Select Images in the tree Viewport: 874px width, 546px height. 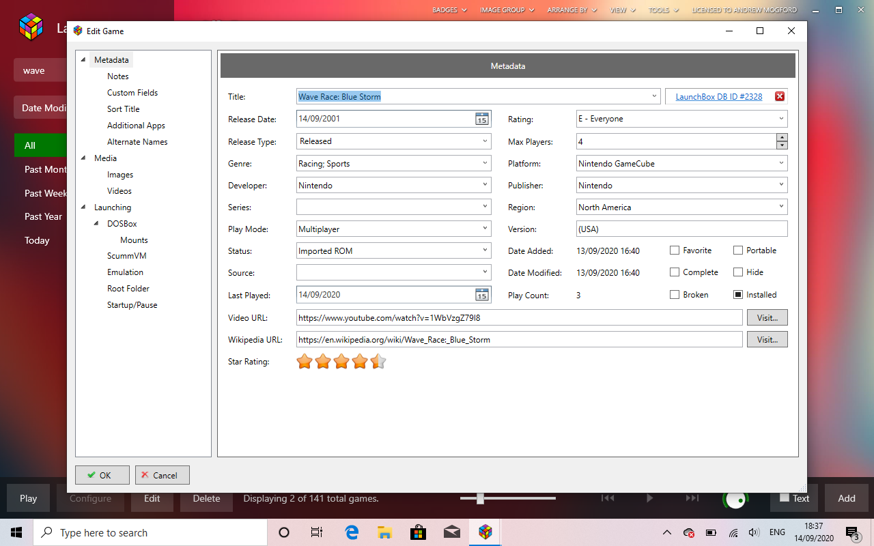[120, 175]
